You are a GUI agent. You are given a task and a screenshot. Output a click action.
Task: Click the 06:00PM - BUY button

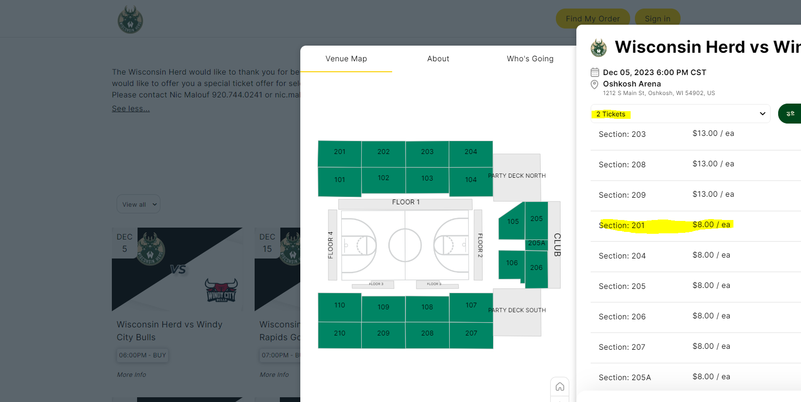pyautogui.click(x=142, y=355)
